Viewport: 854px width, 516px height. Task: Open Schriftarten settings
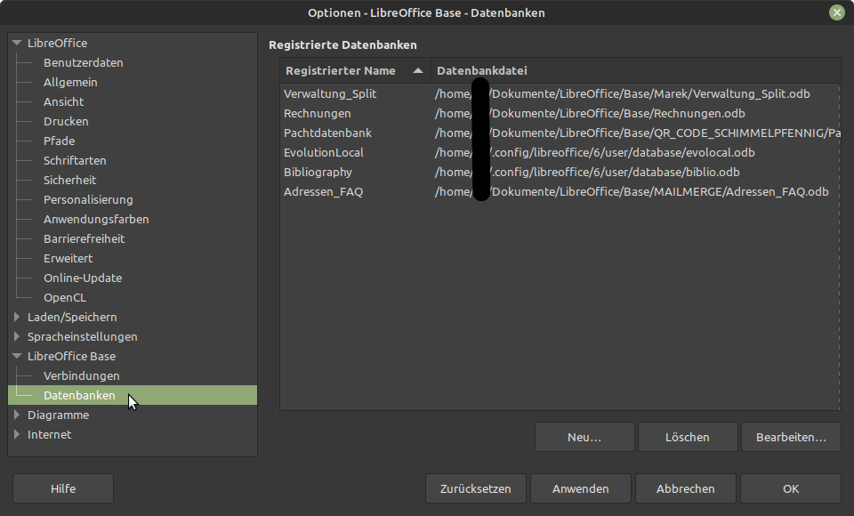tap(75, 161)
